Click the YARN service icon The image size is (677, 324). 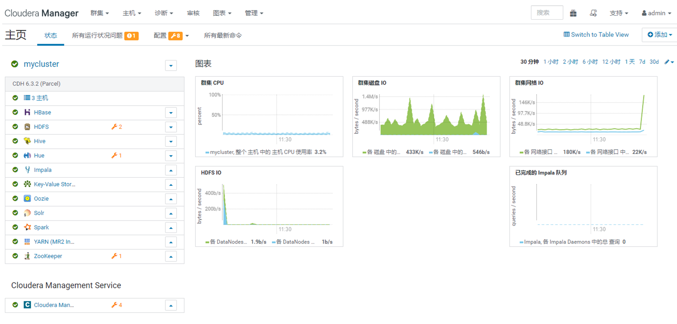pyautogui.click(x=27, y=242)
